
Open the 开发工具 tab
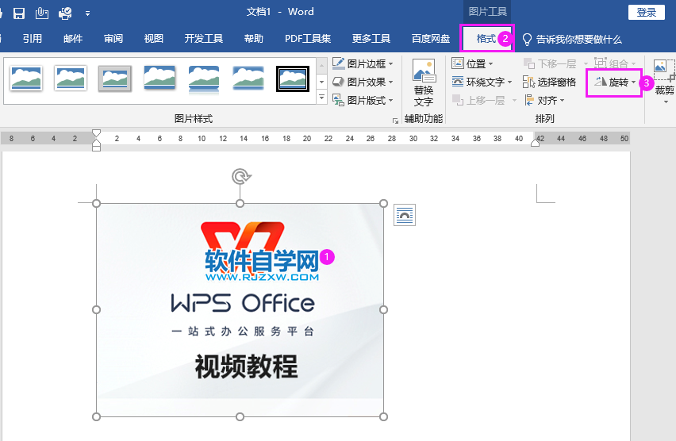tap(203, 39)
